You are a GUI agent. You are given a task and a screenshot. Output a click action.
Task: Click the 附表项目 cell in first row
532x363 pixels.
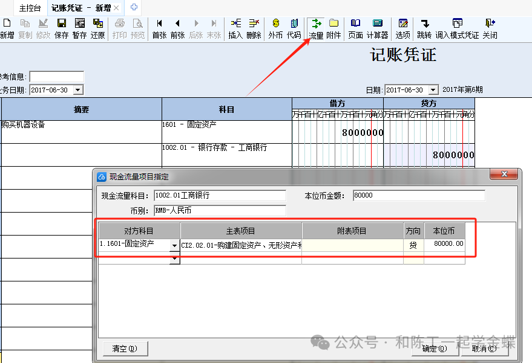coord(352,245)
